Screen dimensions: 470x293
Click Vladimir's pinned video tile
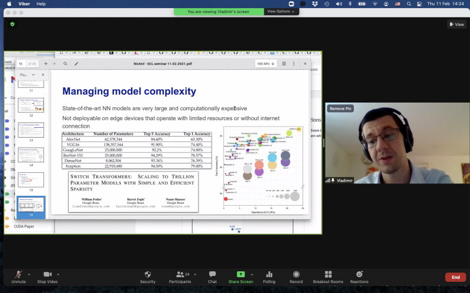coord(397,143)
